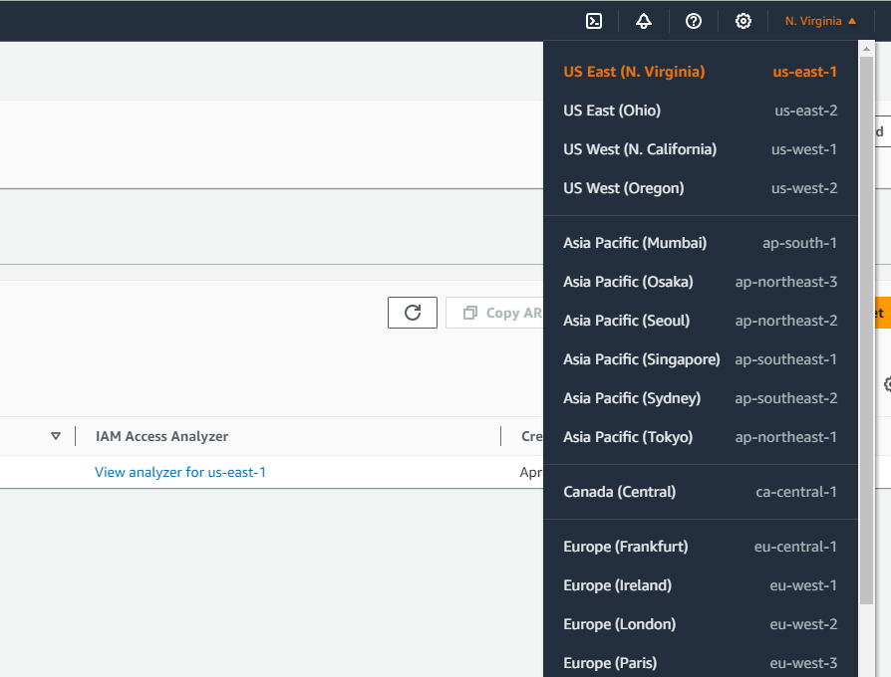This screenshot has width=891, height=677.
Task: Collapse the N. Virginia region dropdown
Action: (820, 21)
